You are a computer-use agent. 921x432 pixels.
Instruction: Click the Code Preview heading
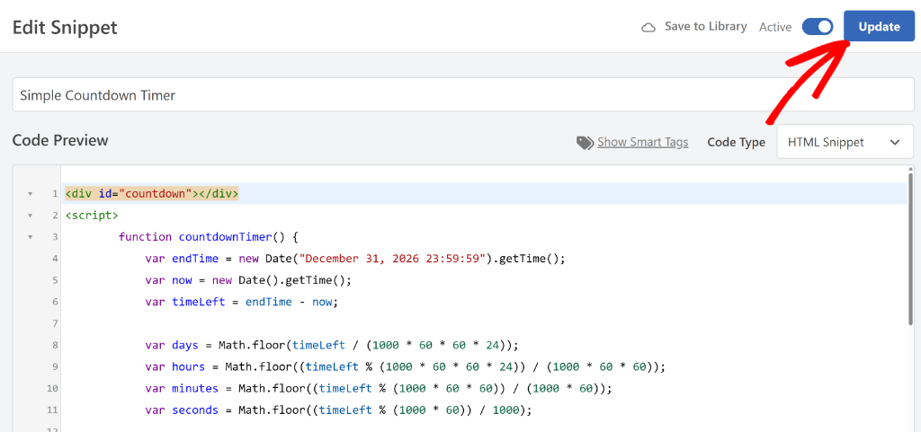(60, 141)
